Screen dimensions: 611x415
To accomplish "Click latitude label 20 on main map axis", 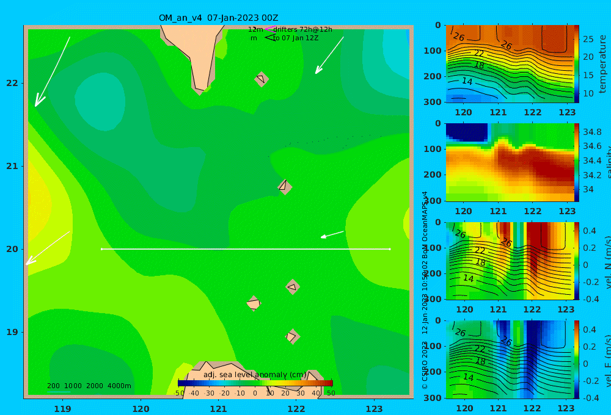I will (12, 249).
